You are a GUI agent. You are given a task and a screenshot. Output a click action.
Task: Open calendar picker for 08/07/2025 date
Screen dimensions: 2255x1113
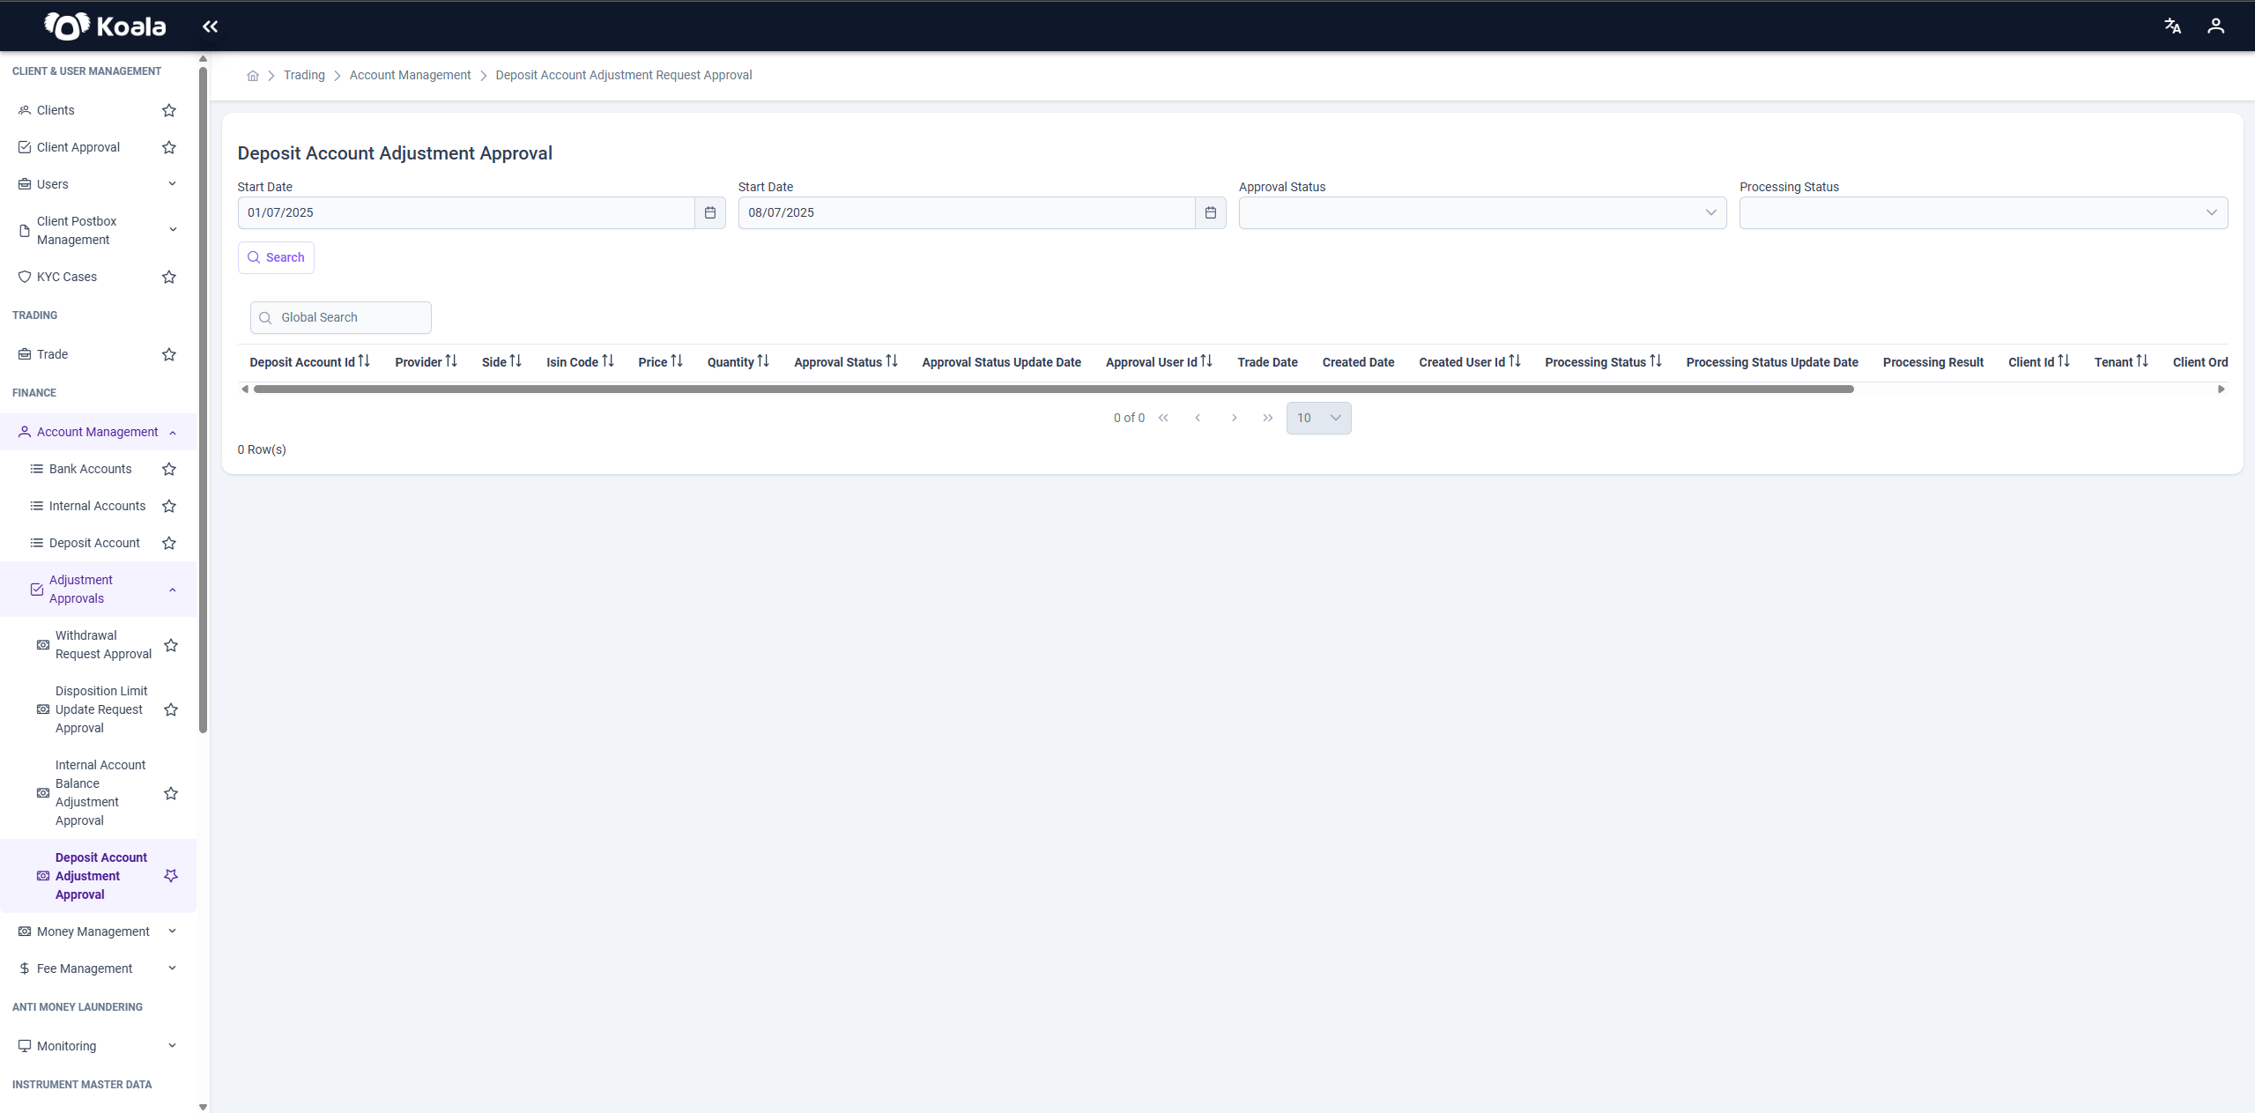coord(1211,212)
